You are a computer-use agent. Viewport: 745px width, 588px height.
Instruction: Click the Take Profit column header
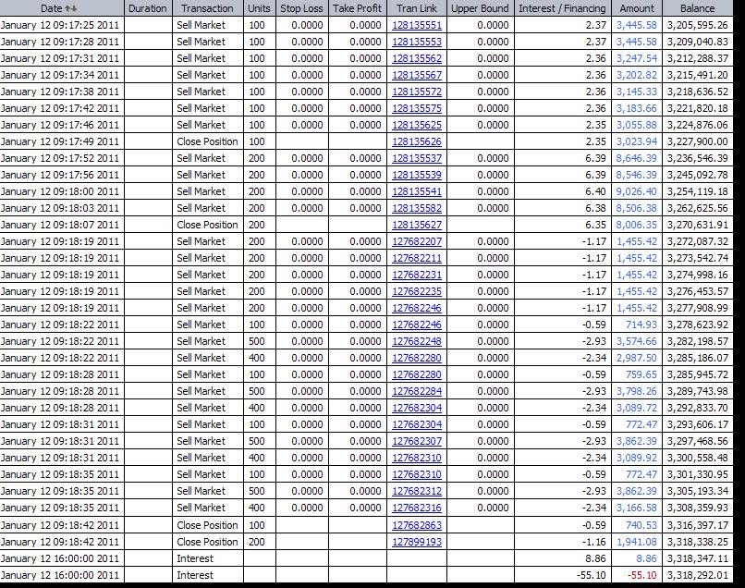[358, 8]
